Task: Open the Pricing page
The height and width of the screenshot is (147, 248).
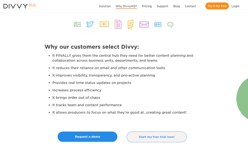Action: click(x=147, y=6)
